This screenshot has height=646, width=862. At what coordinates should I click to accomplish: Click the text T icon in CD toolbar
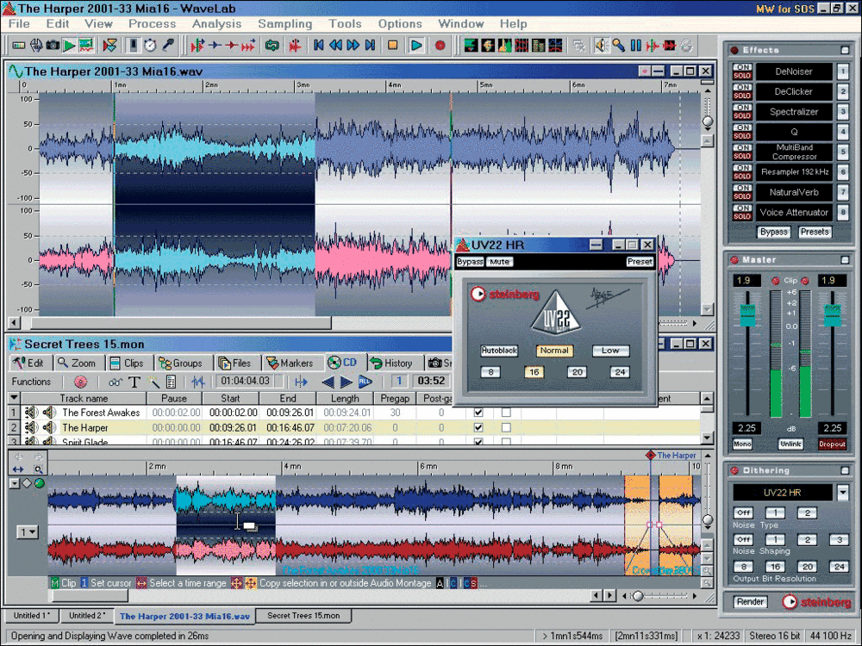[134, 382]
